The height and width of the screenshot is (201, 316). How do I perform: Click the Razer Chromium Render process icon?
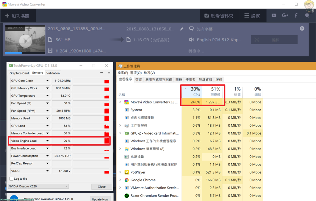tap(127, 195)
